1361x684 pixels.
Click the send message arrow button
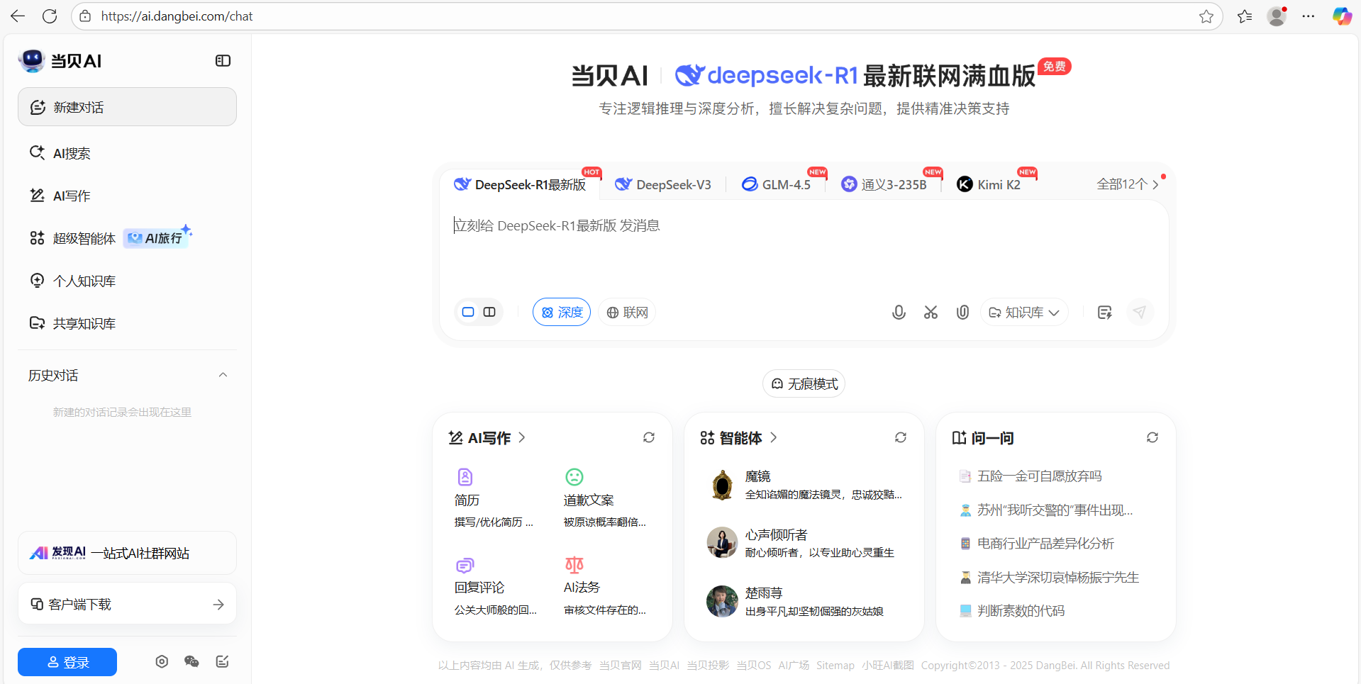point(1140,313)
